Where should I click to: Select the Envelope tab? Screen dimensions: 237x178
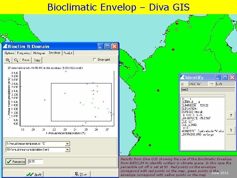[54, 53]
